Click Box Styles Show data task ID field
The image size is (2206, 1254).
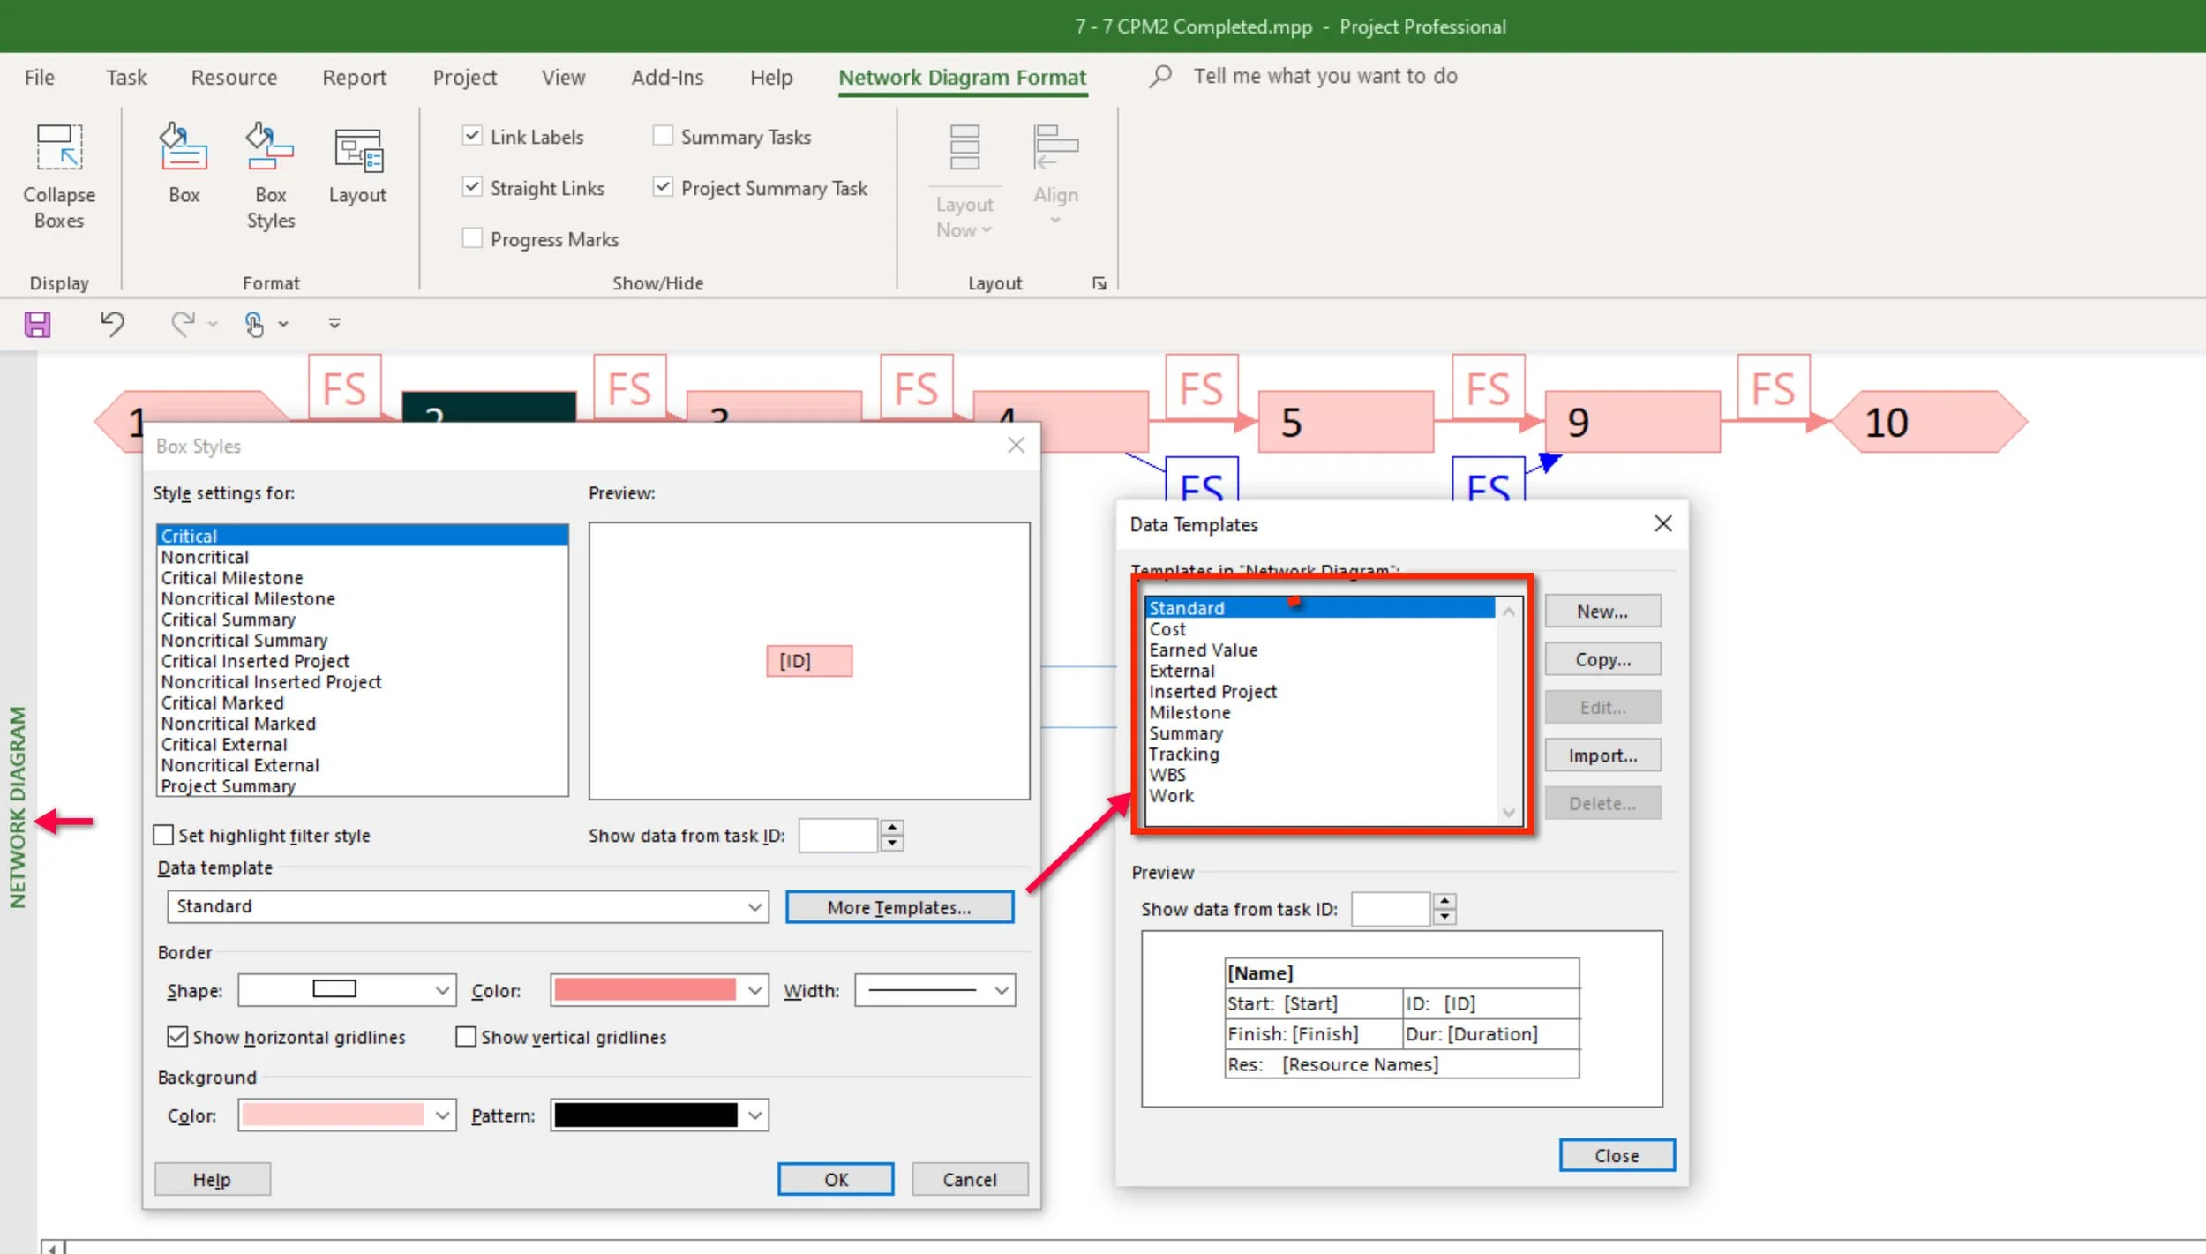coord(838,835)
